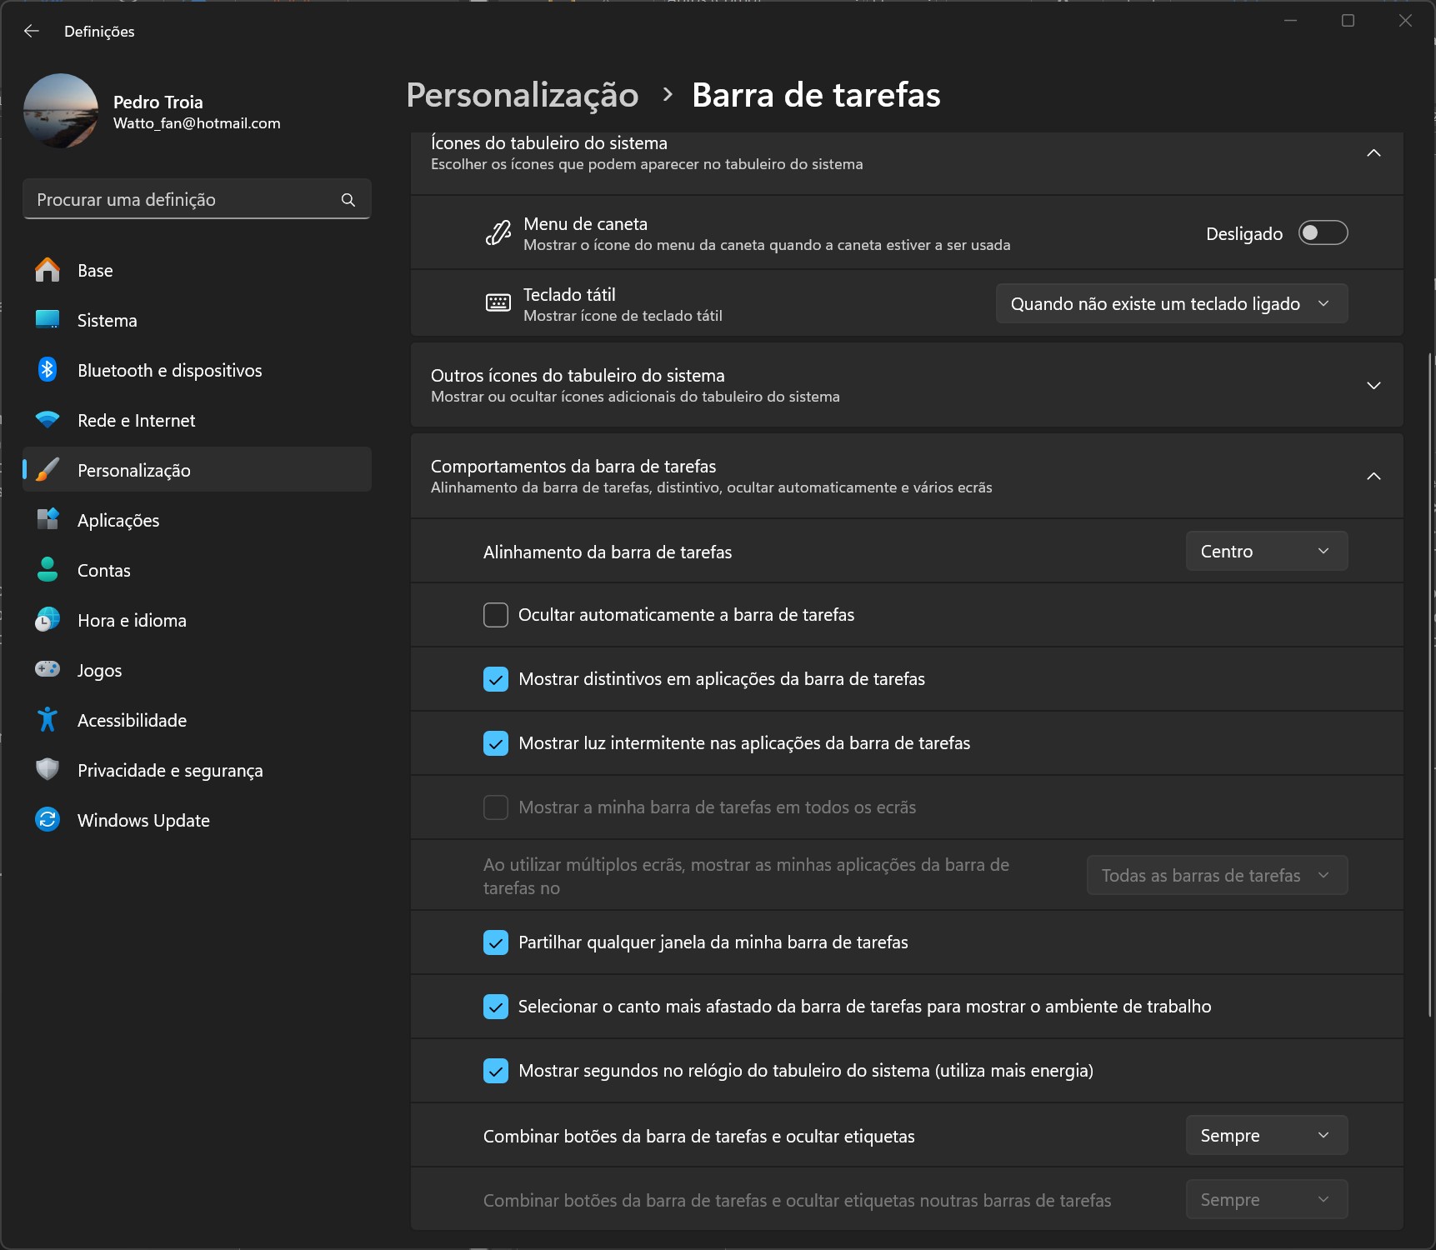Click the Windows Update sync icon

48,820
